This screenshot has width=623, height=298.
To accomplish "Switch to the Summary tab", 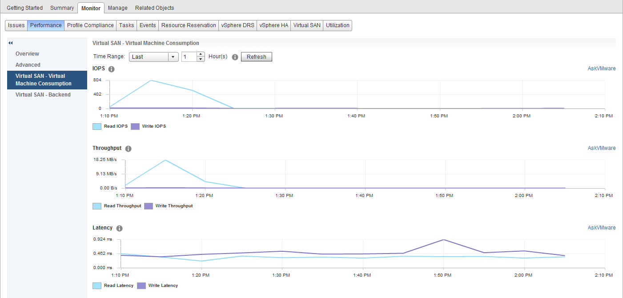I will (62, 8).
